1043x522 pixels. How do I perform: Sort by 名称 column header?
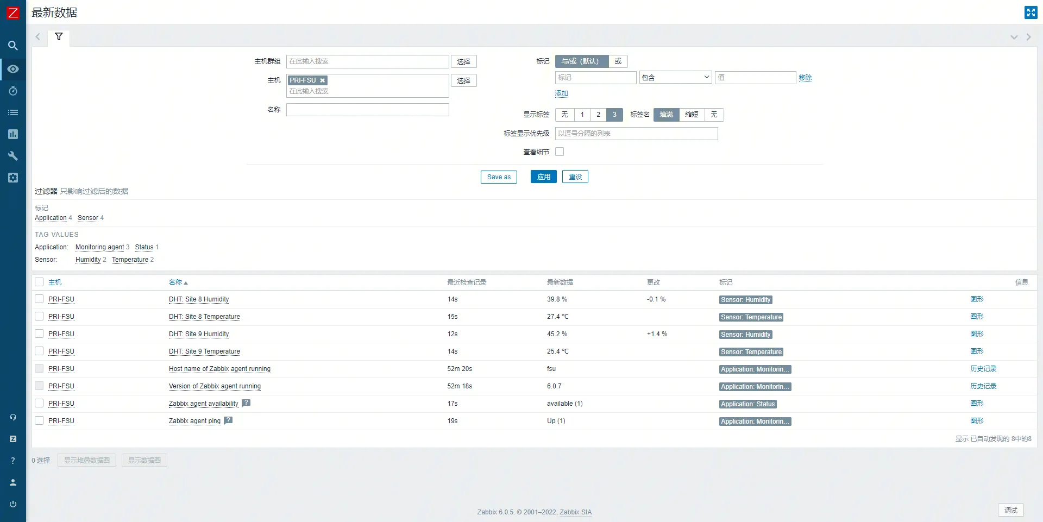[x=175, y=282]
